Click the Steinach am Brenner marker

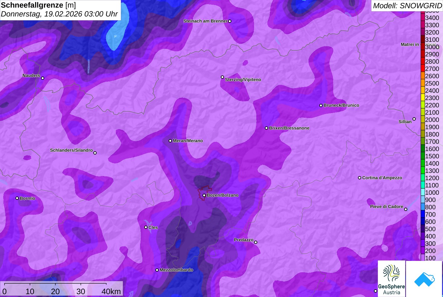pos(230,21)
